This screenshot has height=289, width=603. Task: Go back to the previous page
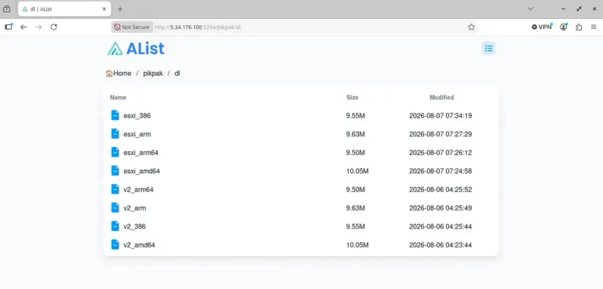coord(24,27)
